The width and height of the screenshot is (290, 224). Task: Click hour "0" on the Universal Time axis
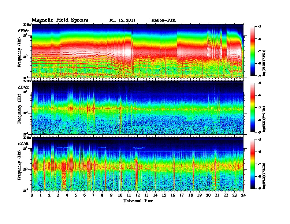[32, 195]
